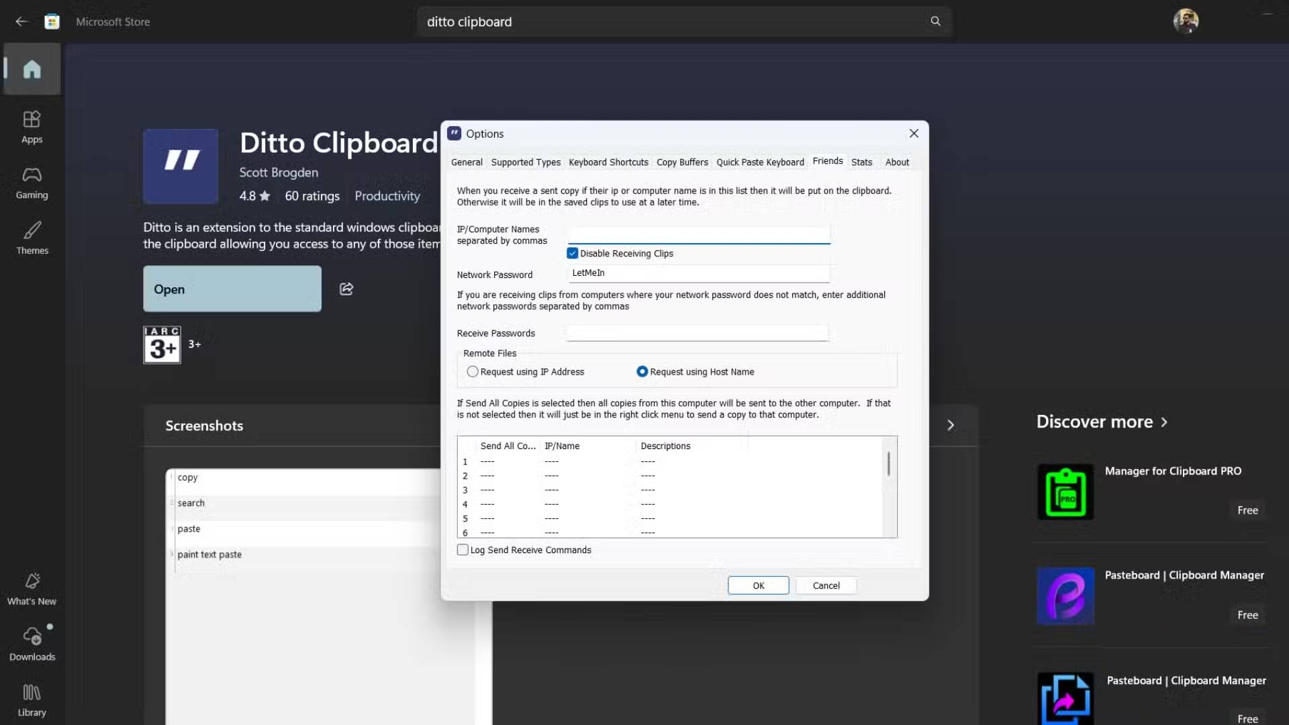
Task: Click the Cancel button
Action: click(826, 585)
